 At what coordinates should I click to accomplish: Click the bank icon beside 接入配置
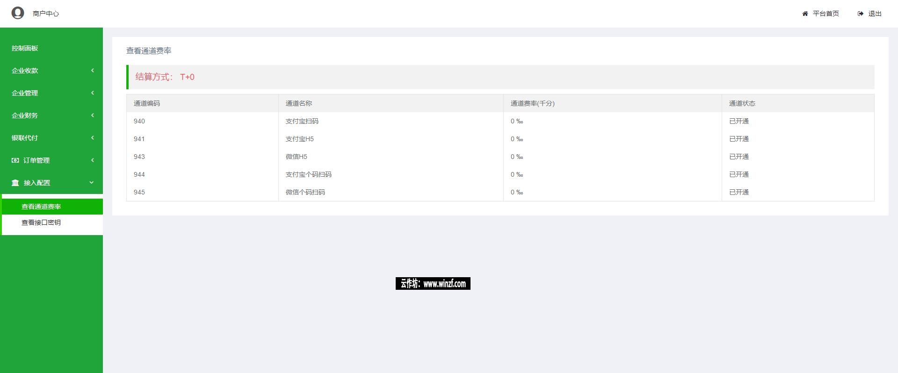15,183
